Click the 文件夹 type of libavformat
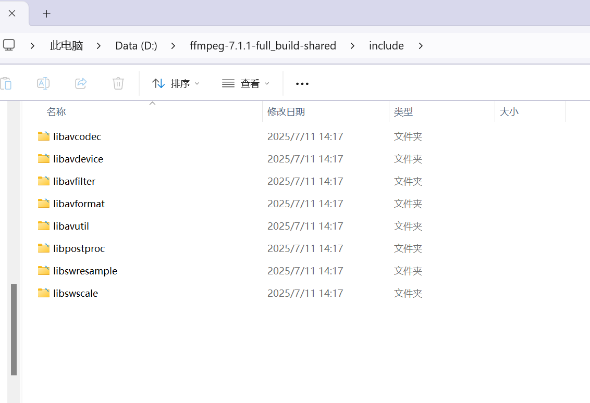This screenshot has height=403, width=590. [x=408, y=204]
